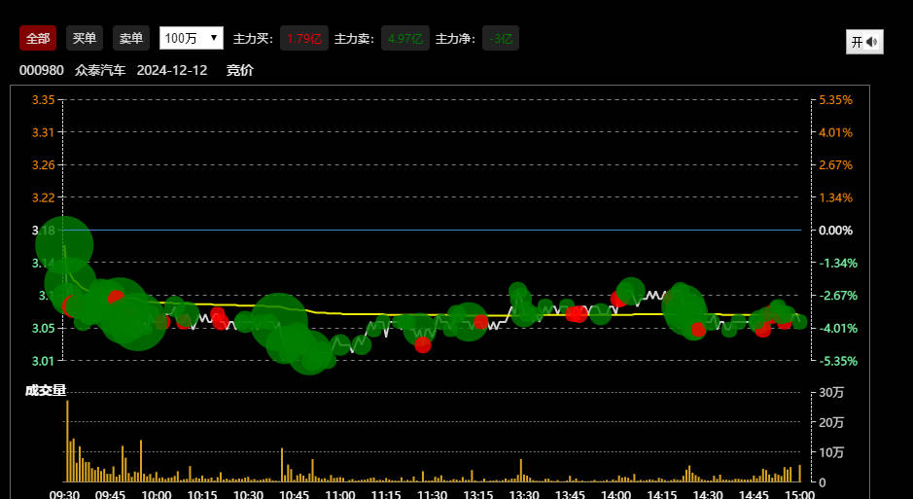The image size is (913, 499).
Task: Toggle the sound speaker button
Action: click(x=863, y=42)
